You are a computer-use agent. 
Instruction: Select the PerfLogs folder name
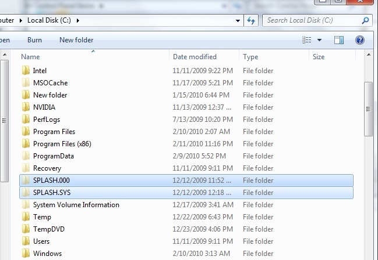[47, 120]
